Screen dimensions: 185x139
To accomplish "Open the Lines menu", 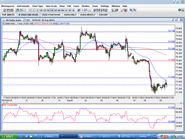I will pyautogui.click(x=76, y=6).
